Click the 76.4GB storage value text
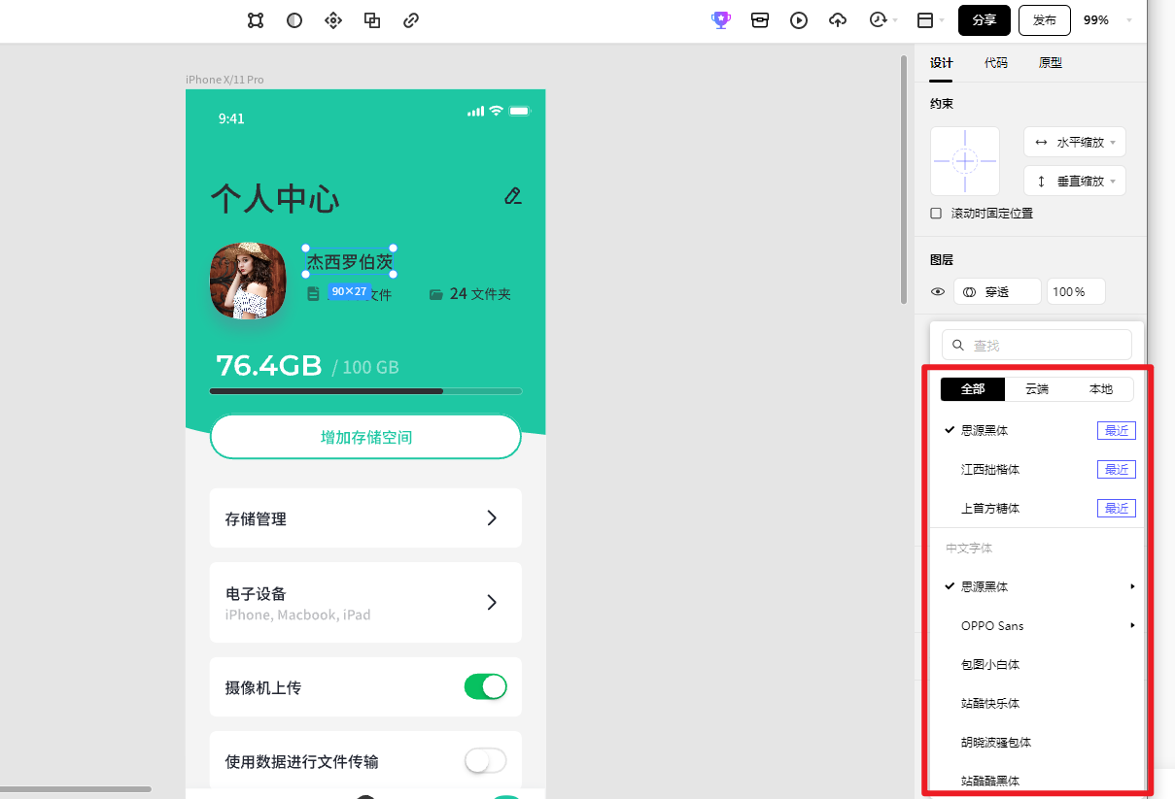Screen dimensions: 1175x799 (269, 366)
